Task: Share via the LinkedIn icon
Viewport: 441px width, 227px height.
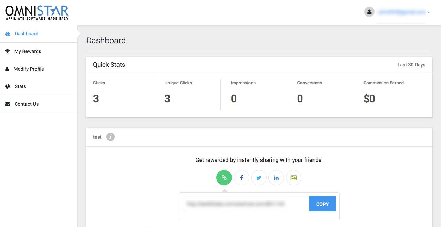Action: (276, 178)
